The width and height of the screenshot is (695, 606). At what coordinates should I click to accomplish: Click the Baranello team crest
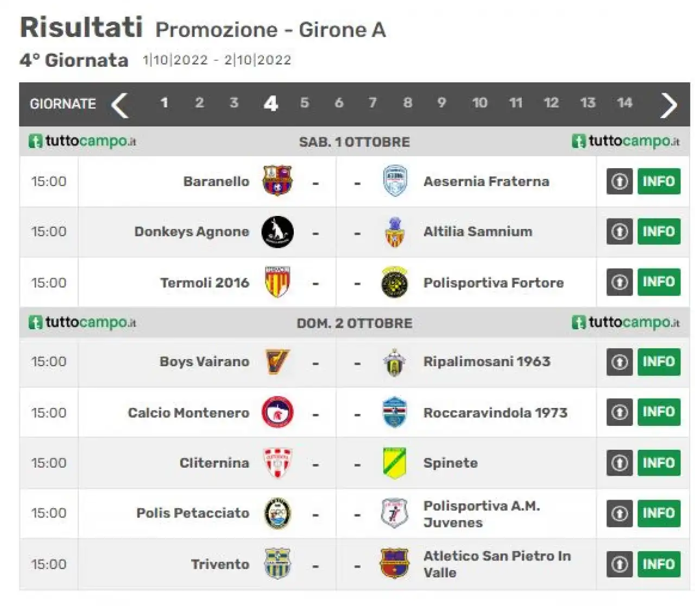[x=277, y=181]
